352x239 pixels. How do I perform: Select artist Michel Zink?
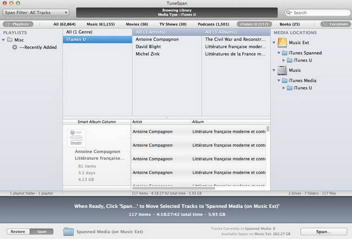167,54
